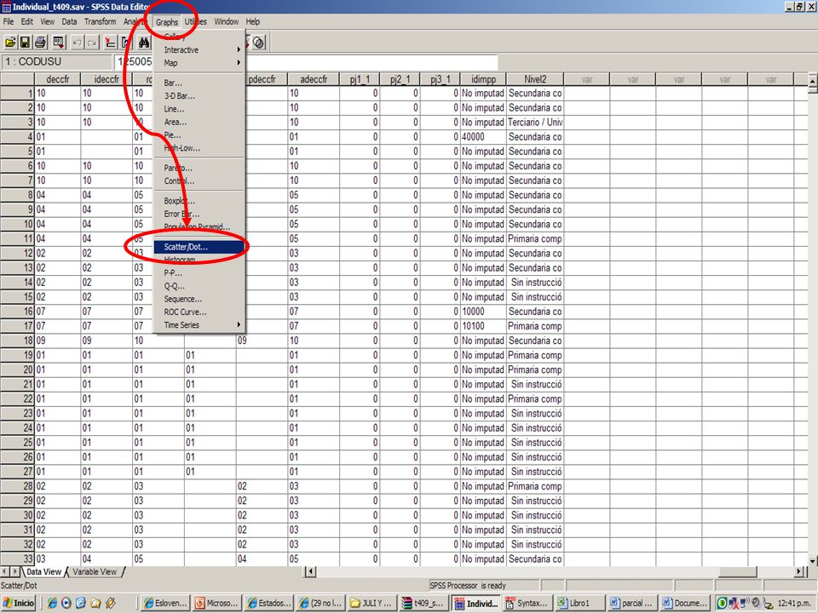Switch to the Libro1 taskbar window

point(578,603)
